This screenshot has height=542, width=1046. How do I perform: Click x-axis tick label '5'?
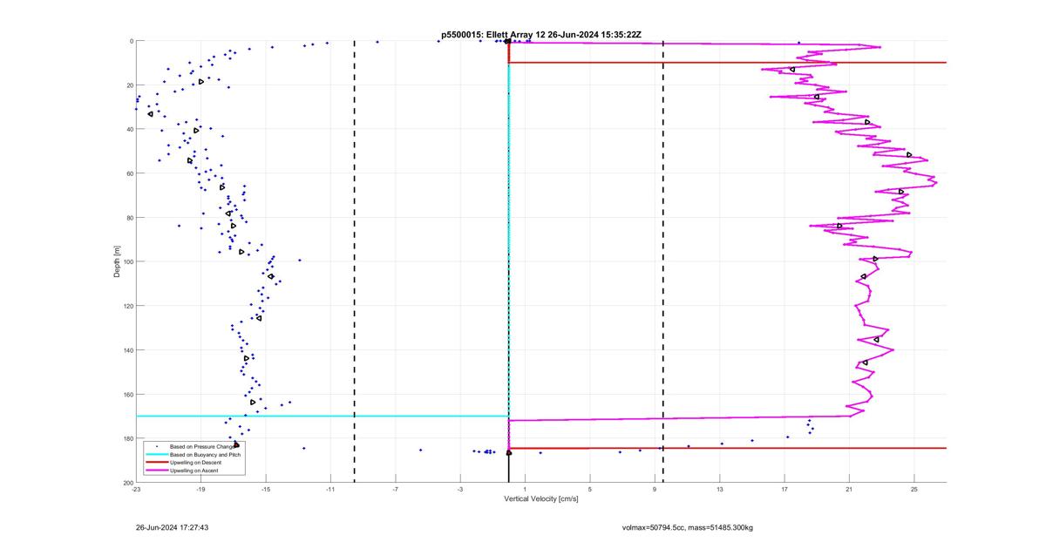click(590, 490)
